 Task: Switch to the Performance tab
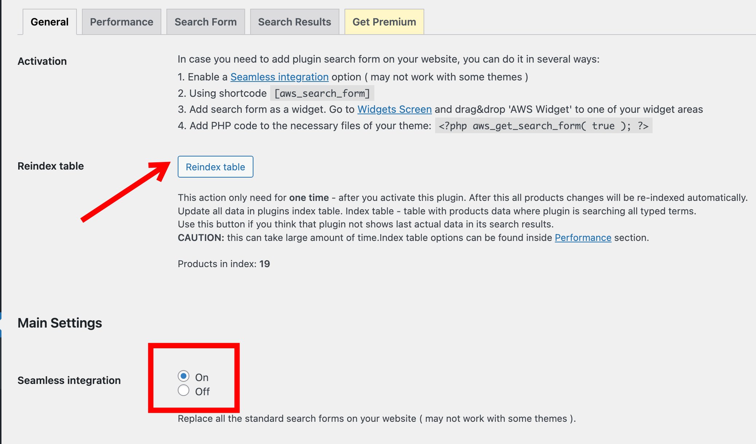pyautogui.click(x=122, y=22)
